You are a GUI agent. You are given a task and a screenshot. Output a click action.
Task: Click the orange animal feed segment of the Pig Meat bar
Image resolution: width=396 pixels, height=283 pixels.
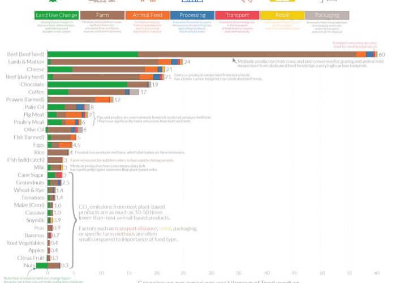74,115
